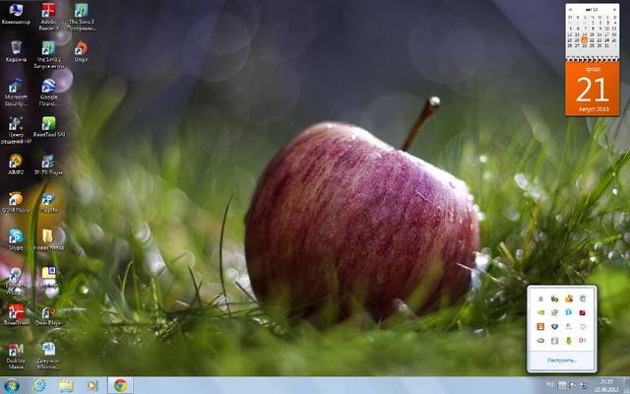Open the Windows Start menu

pos(13,385)
